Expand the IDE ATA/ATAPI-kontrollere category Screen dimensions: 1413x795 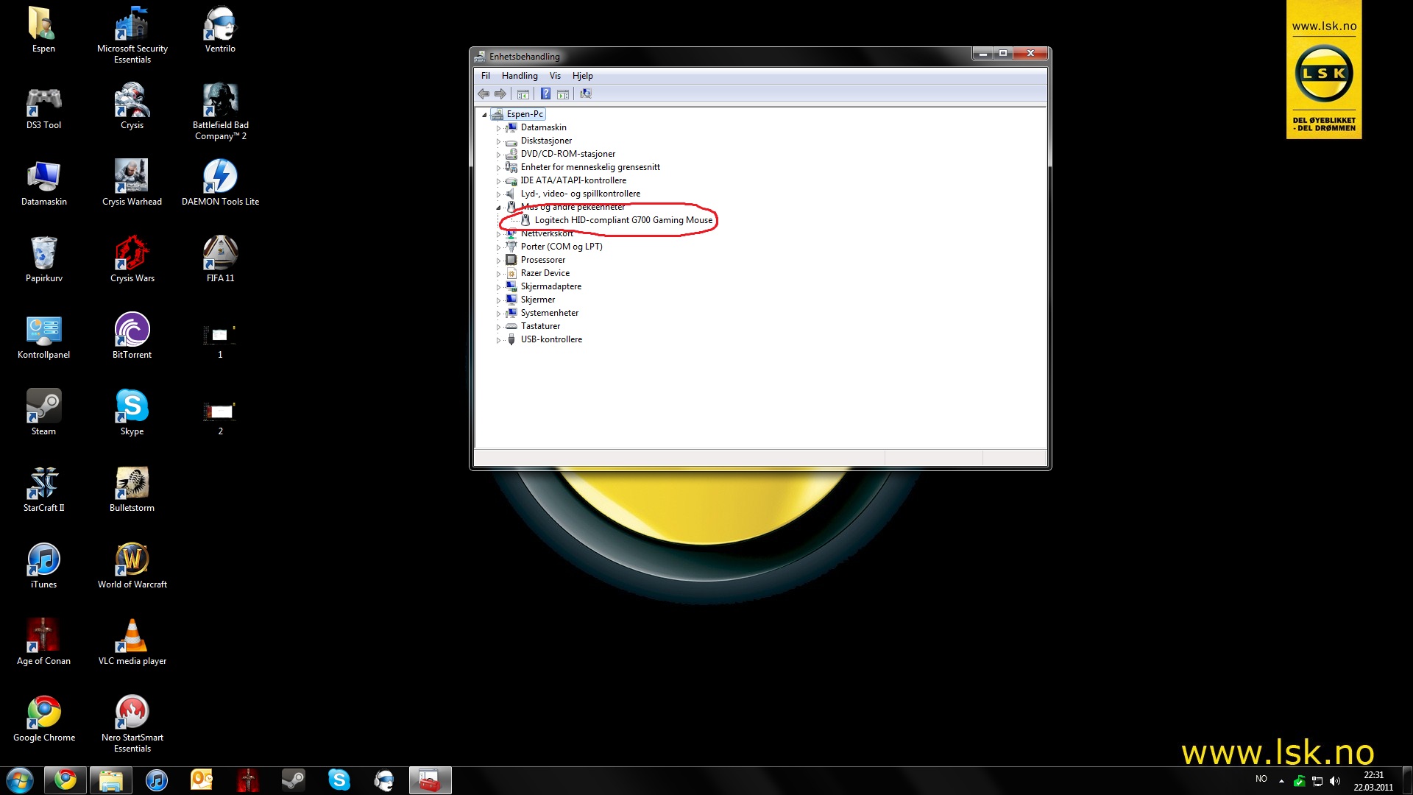pyautogui.click(x=498, y=181)
